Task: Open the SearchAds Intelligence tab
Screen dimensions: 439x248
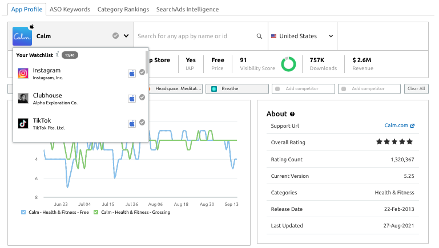Action: click(x=187, y=9)
